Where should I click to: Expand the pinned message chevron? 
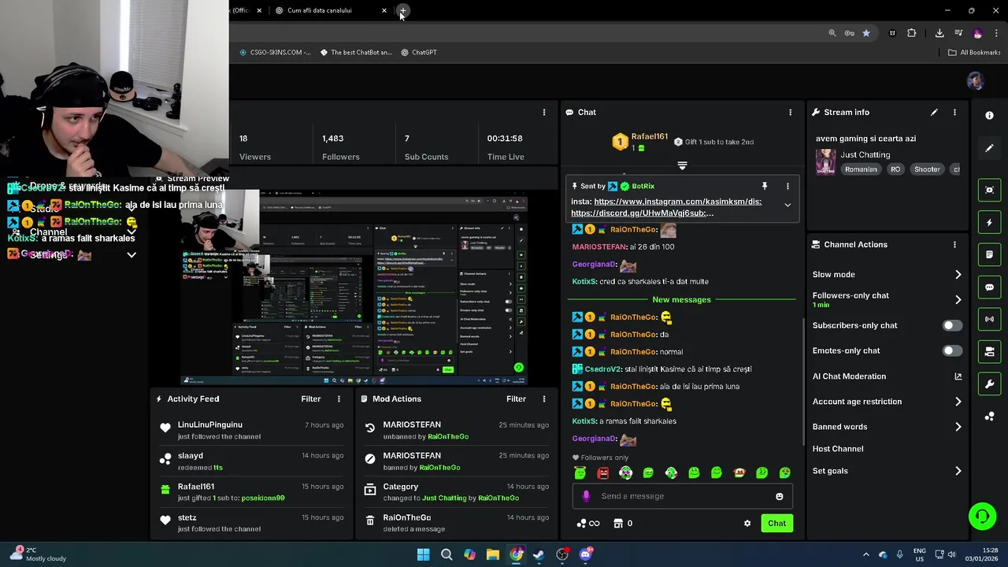787,205
